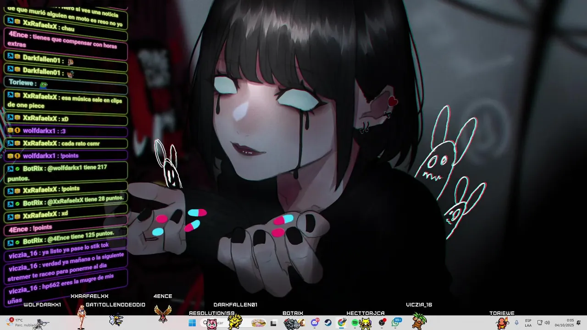This screenshot has width=587, height=330.
Task: Open the Windows Start menu
Action: 192,323
